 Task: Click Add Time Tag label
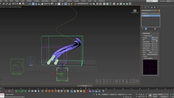(128, 97)
